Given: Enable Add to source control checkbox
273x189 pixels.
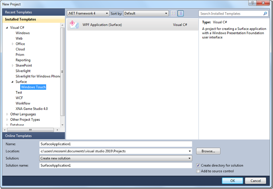Looking at the screenshot, I should 198,171.
